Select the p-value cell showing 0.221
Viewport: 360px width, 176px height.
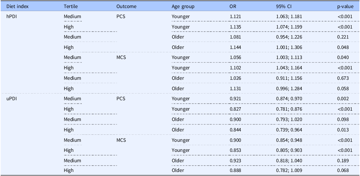(x=343, y=37)
